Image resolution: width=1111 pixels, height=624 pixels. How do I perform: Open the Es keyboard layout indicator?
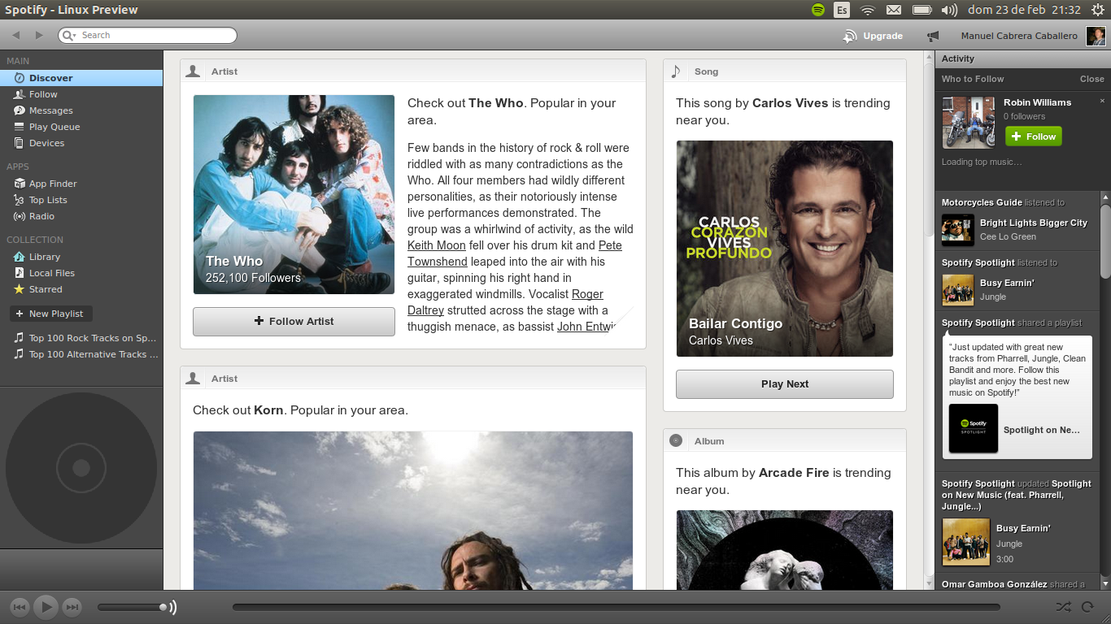tap(843, 10)
